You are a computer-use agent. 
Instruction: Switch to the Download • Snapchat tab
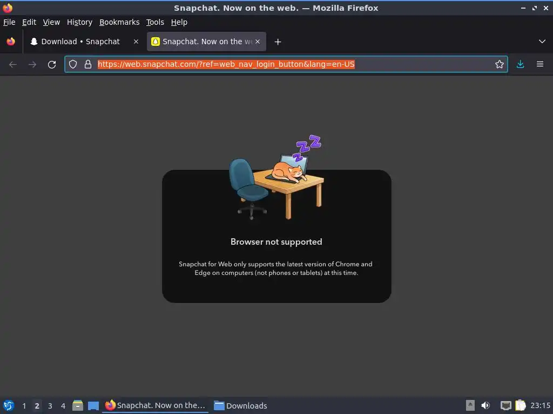pos(84,42)
